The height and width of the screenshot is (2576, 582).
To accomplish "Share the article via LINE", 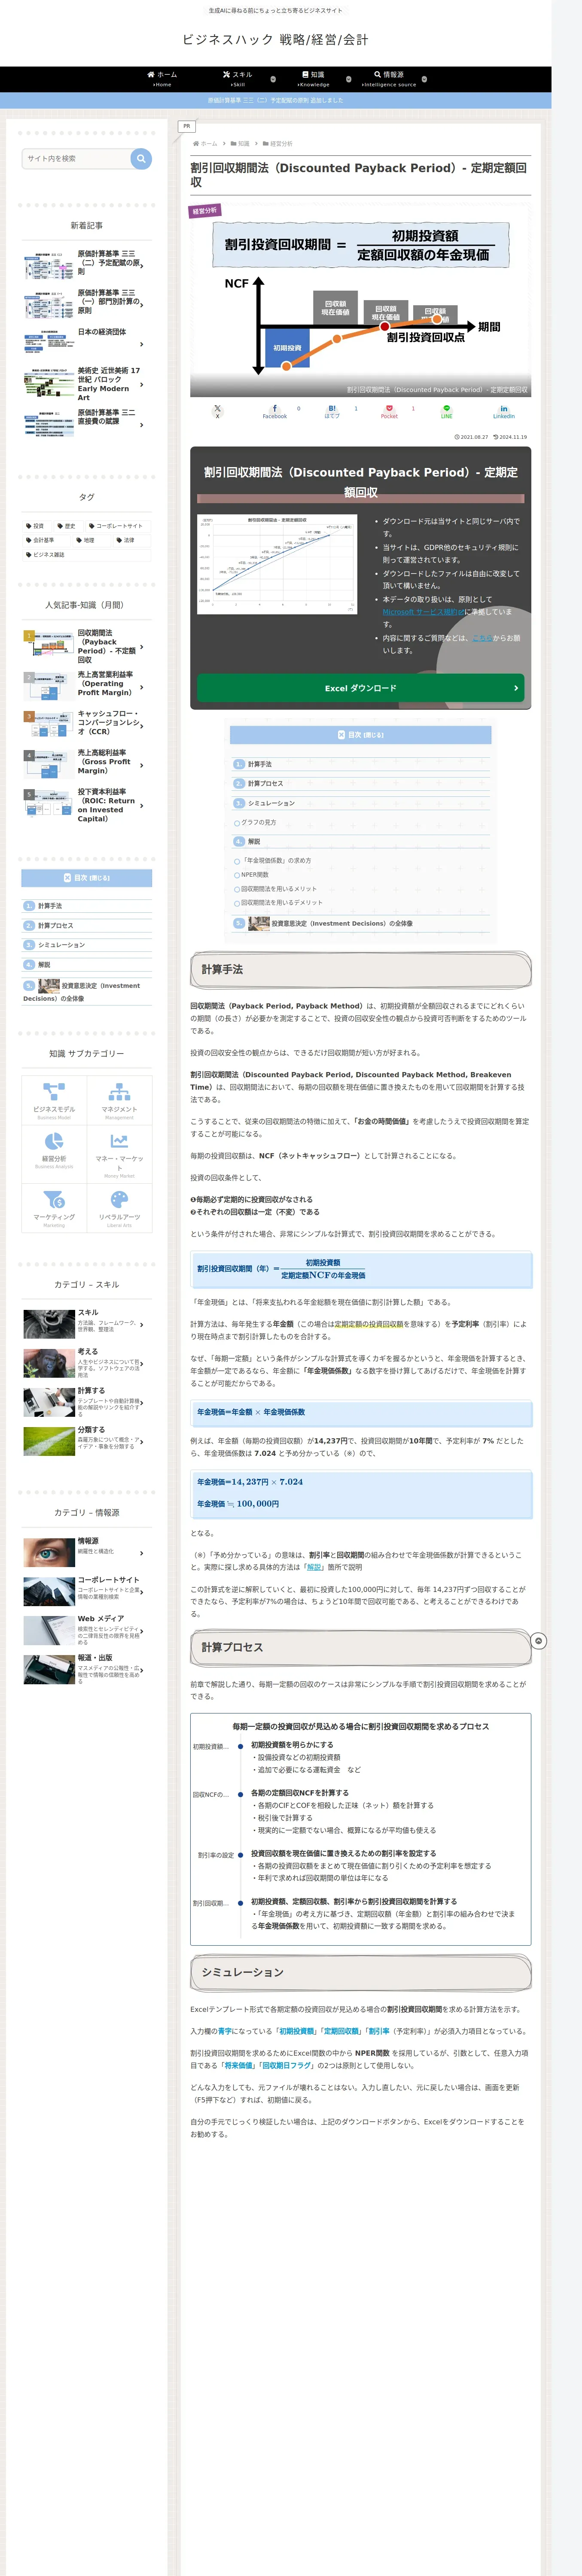I will click(447, 411).
